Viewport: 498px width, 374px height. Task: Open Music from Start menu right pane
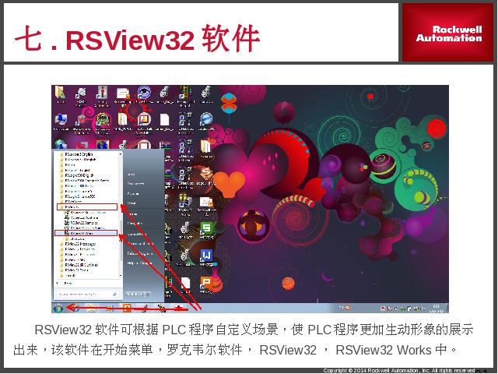(x=132, y=203)
